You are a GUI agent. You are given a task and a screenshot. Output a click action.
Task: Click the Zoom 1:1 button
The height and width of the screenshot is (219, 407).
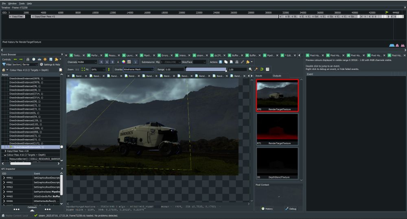77,70
